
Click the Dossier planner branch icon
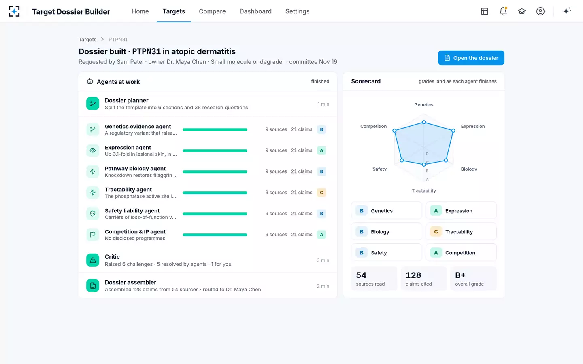pos(93,104)
